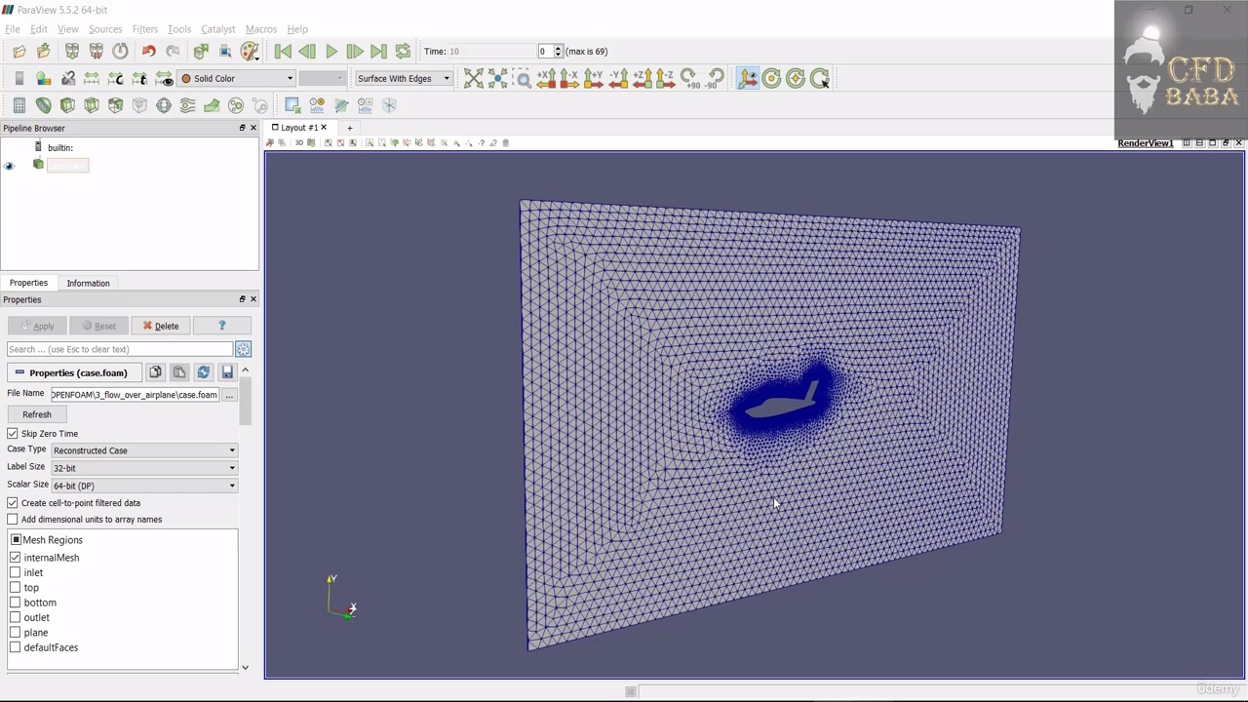Screen dimensions: 1248x702
Task: Click the properties search field
Action: tap(119, 349)
